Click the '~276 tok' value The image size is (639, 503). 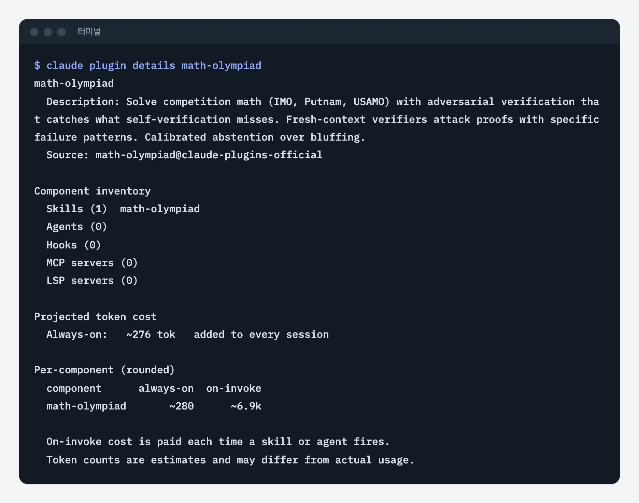tap(151, 334)
